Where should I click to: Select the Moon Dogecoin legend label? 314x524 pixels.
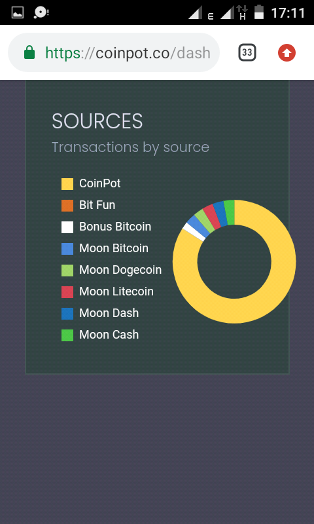(x=120, y=270)
